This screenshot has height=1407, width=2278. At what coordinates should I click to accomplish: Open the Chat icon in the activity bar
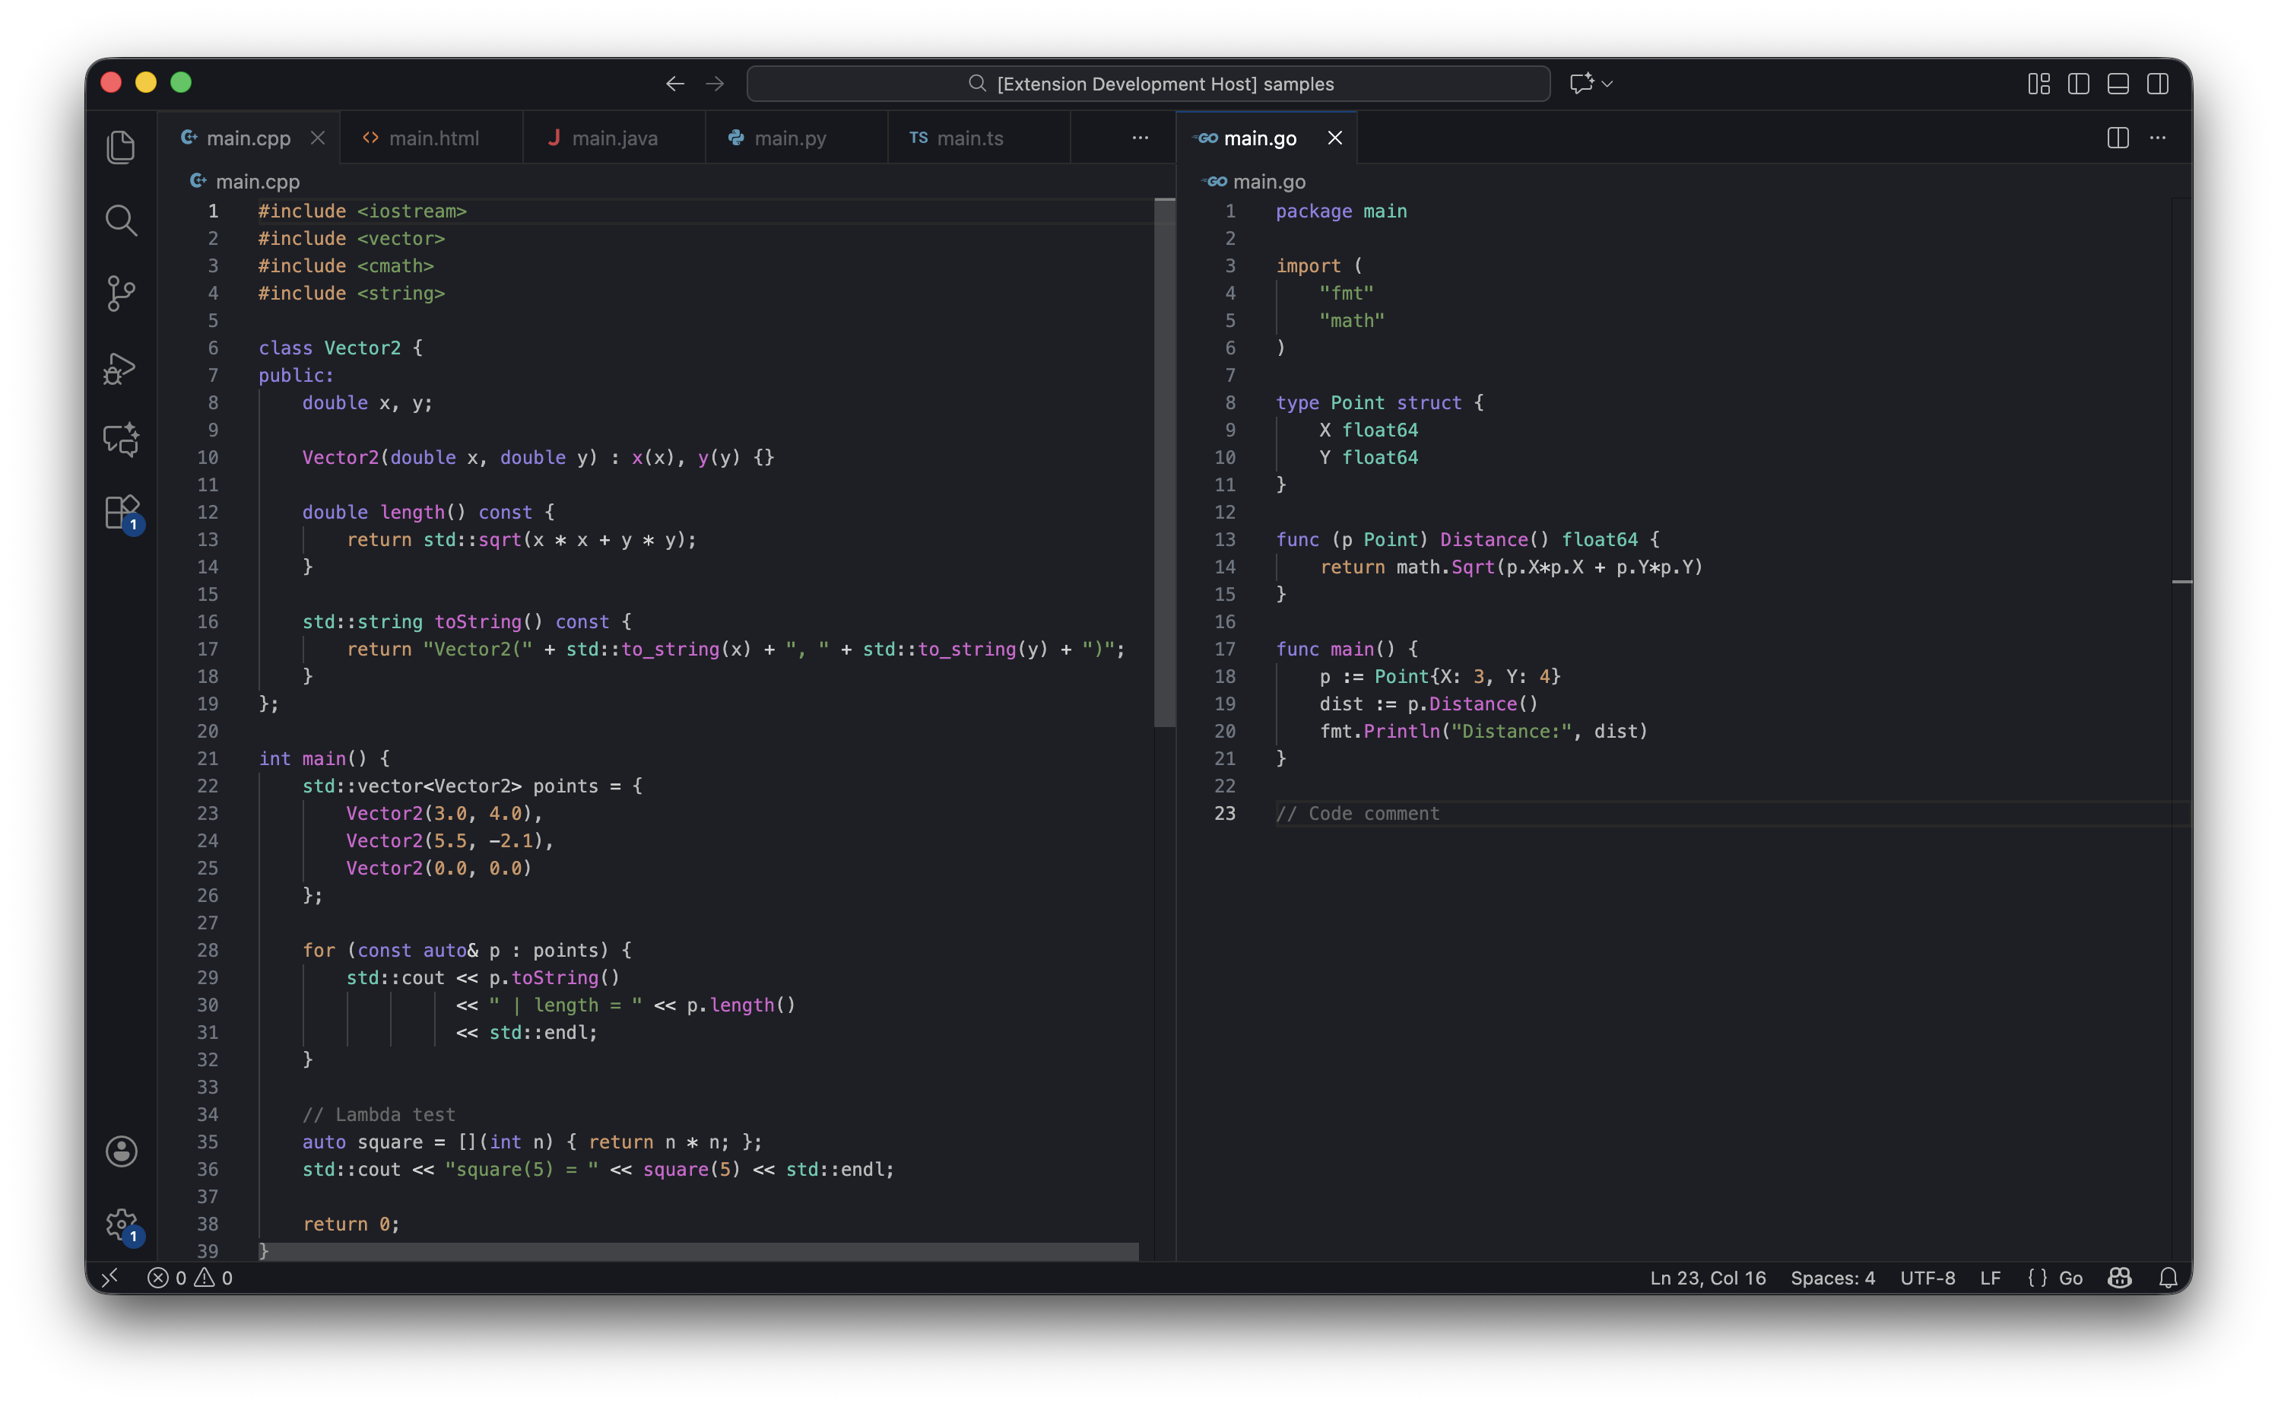(x=121, y=440)
